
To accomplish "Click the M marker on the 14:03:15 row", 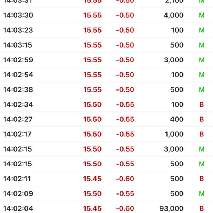I will 202,45.
